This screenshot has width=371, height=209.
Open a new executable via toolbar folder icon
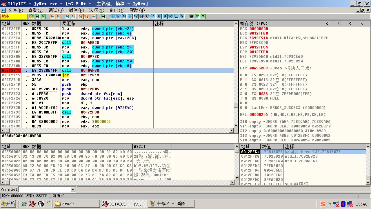(32, 17)
